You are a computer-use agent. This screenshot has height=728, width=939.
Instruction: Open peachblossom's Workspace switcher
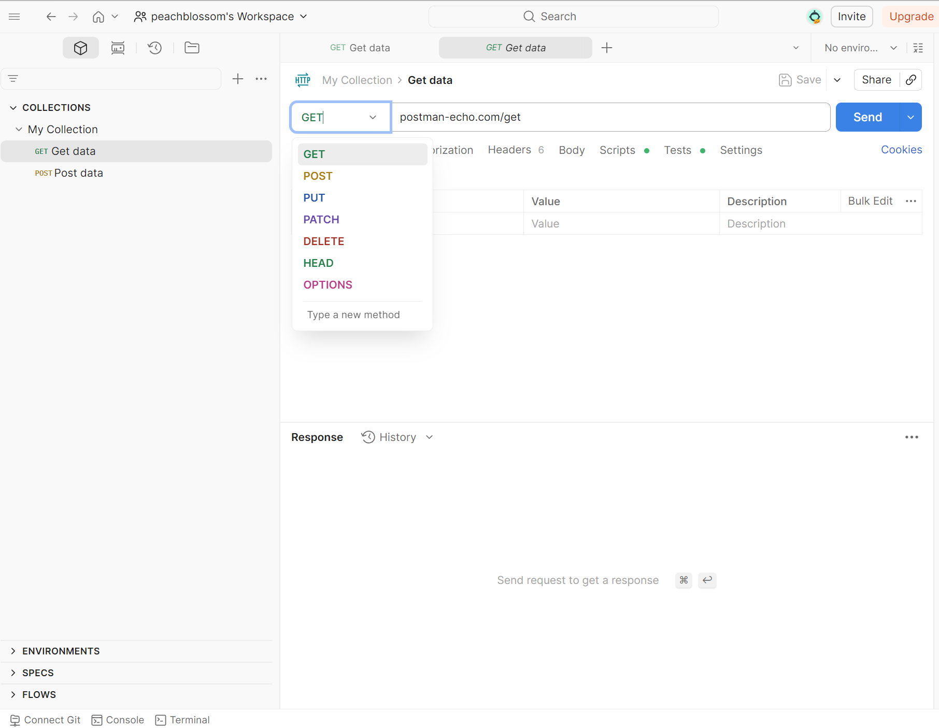(x=221, y=17)
